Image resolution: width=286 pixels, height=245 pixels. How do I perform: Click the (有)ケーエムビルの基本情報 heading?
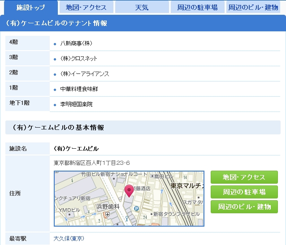(58, 127)
